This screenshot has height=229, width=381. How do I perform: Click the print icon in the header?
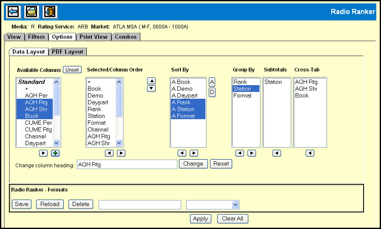(31, 11)
